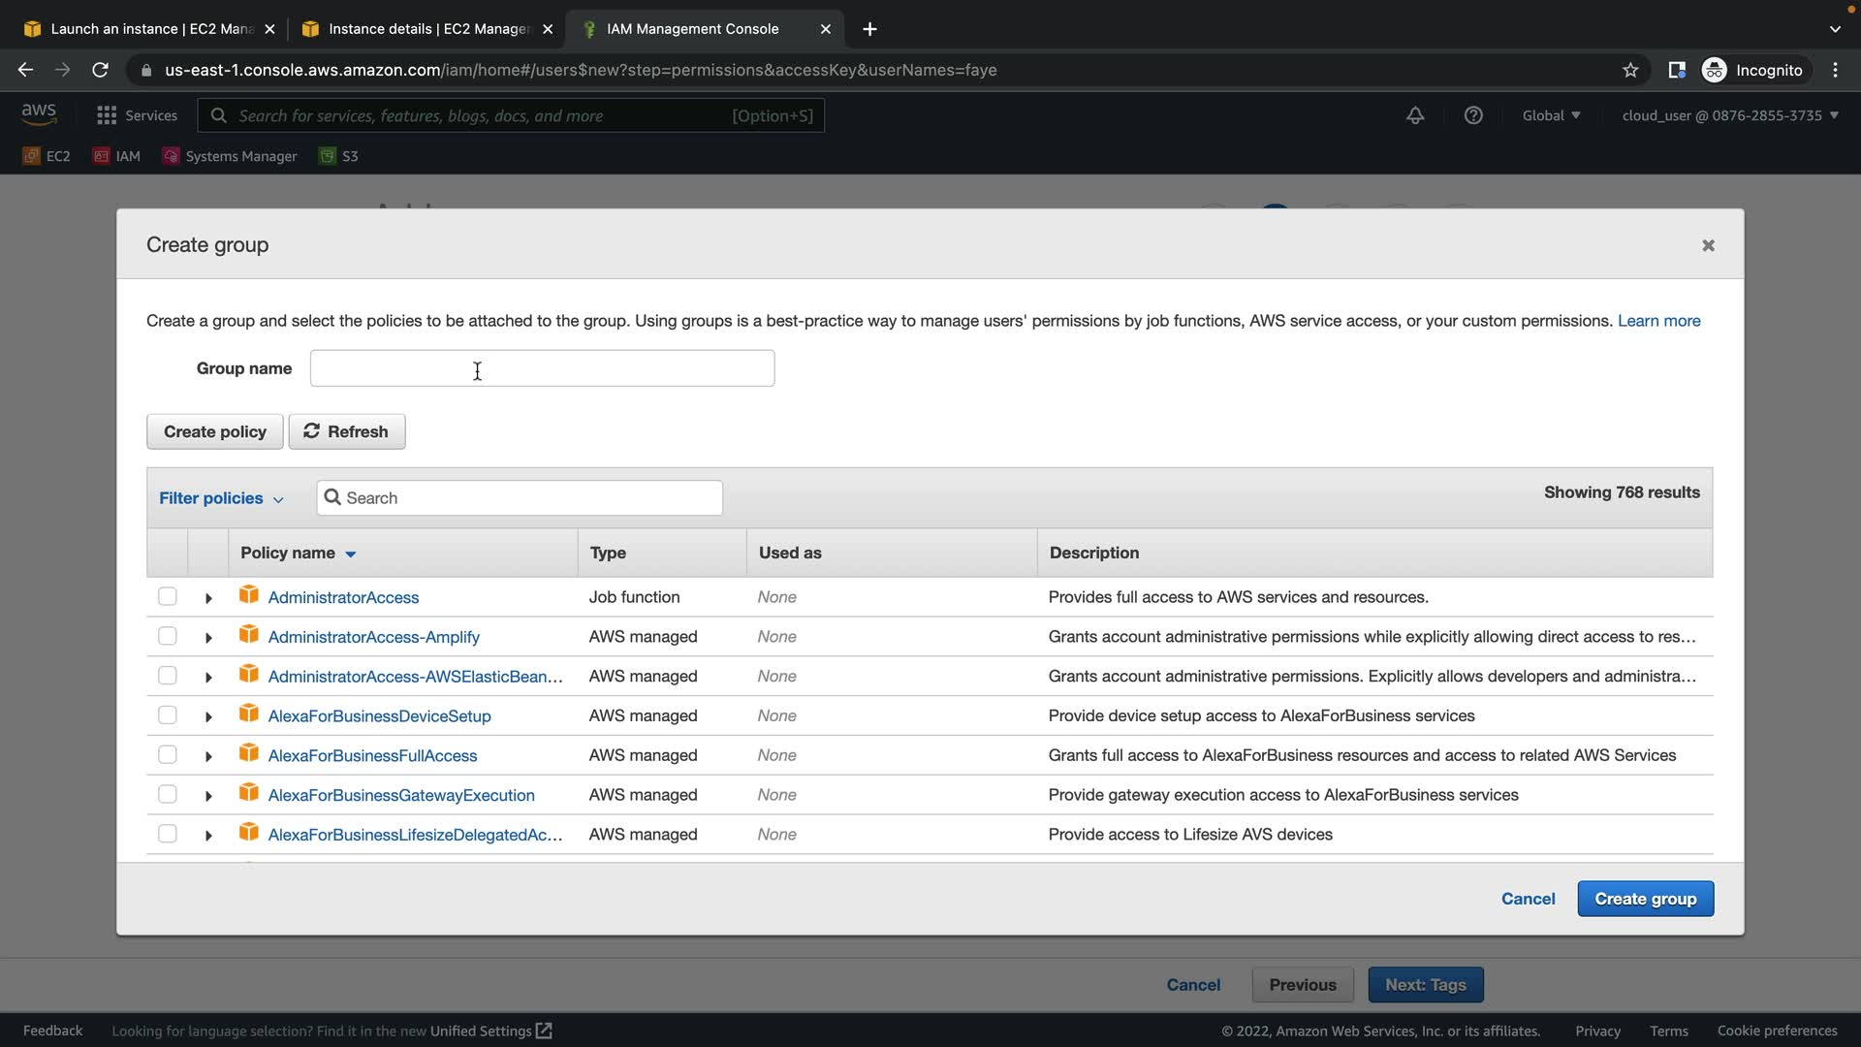Viewport: 1861px width, 1047px height.
Task: Select the AlexaForBusinessFullAccess checkbox
Action: (168, 754)
